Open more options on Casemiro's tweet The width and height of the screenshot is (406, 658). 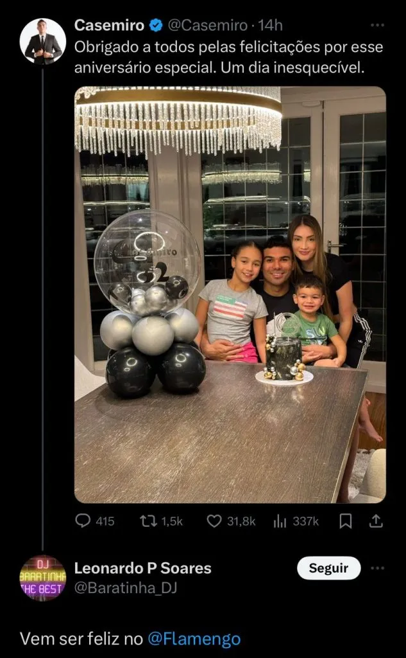[x=378, y=26]
